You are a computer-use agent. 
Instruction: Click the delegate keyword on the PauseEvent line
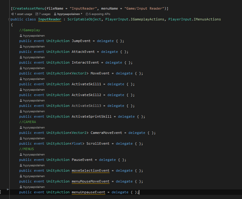pyautogui.click(x=107, y=160)
